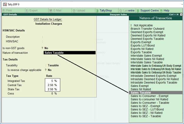
Task: Select Interstate Sales Exempt
Action: [x=146, y=56]
